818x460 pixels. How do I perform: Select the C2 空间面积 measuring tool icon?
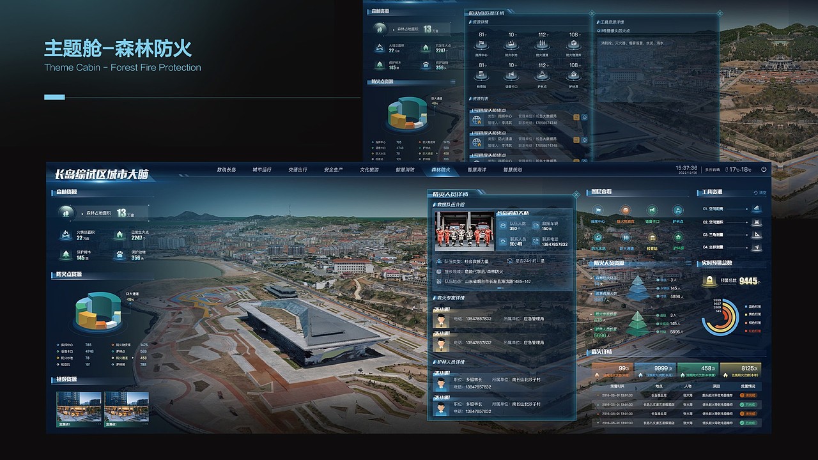757,222
